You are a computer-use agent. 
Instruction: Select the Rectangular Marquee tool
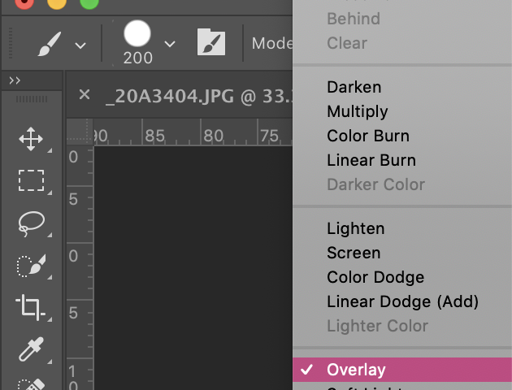[x=31, y=180]
